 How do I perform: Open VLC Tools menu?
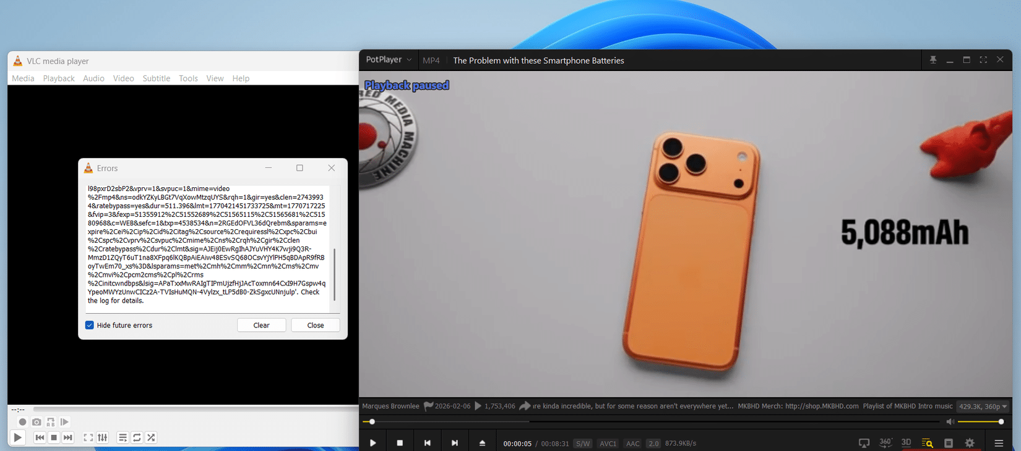(188, 78)
